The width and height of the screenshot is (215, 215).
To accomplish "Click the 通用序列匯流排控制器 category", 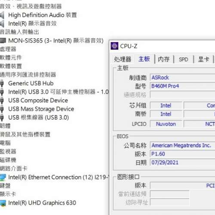I will pyautogui.click(x=28, y=75).
